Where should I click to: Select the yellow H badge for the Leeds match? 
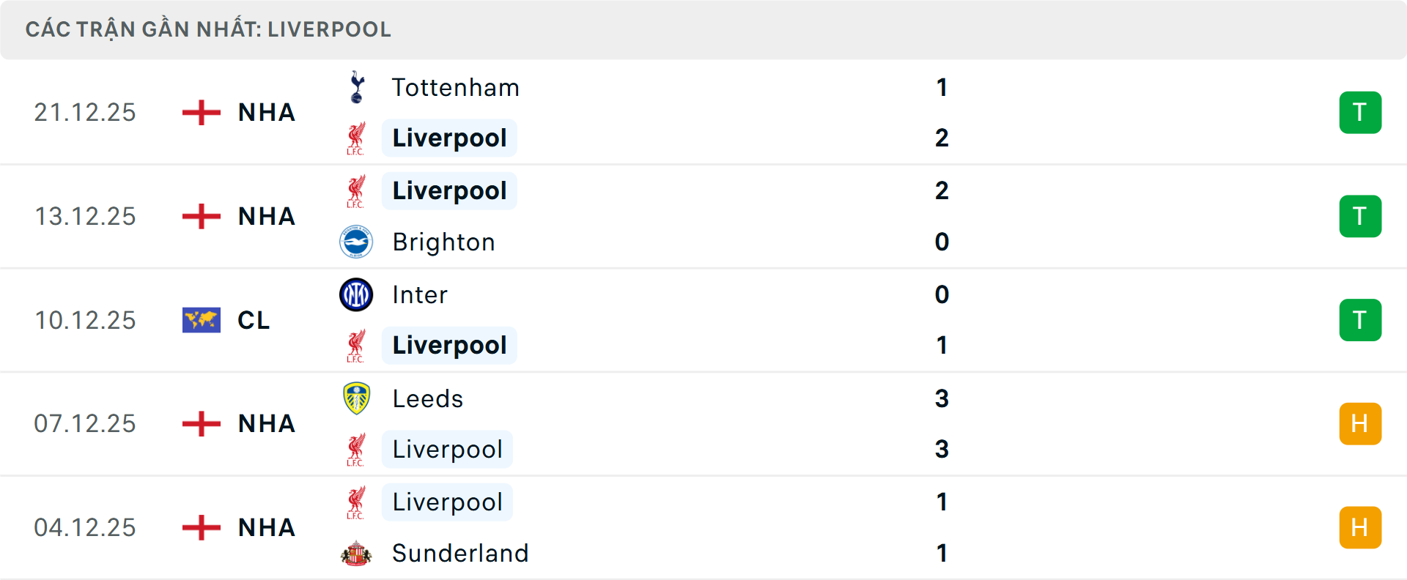[x=1361, y=423]
